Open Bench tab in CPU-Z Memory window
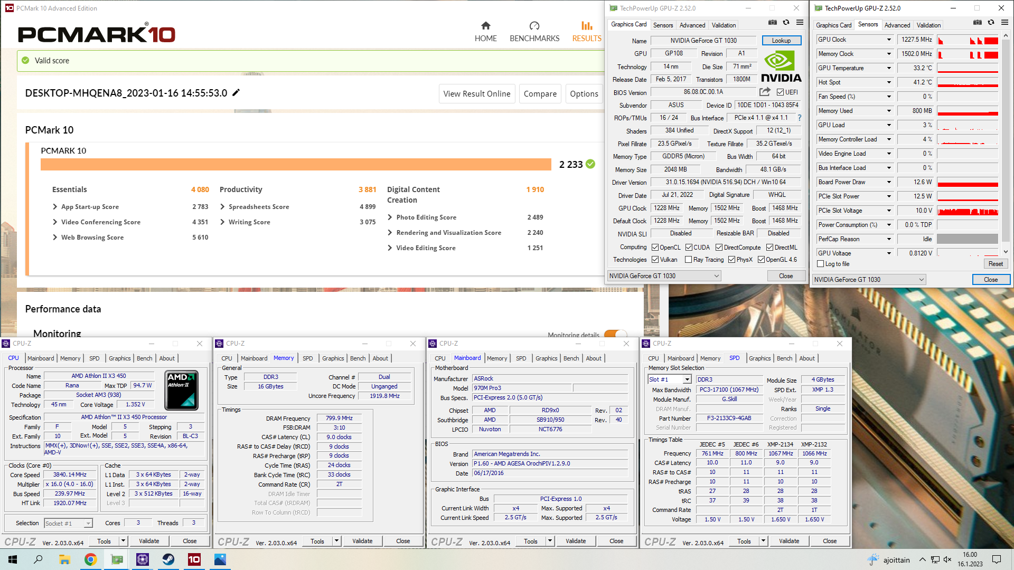This screenshot has width=1014, height=570. pos(358,358)
